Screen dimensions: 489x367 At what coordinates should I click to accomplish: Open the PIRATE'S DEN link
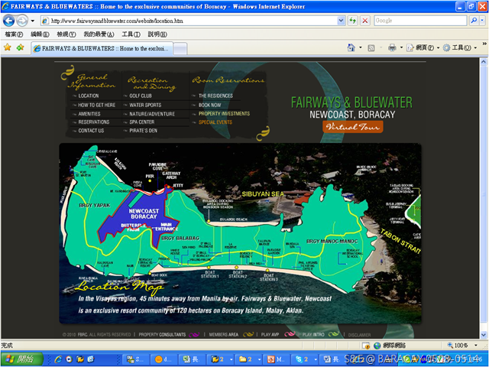tap(143, 131)
